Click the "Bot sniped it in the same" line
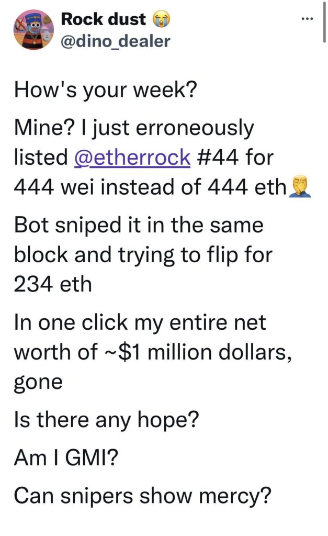328x536 pixels. pyautogui.click(x=139, y=225)
